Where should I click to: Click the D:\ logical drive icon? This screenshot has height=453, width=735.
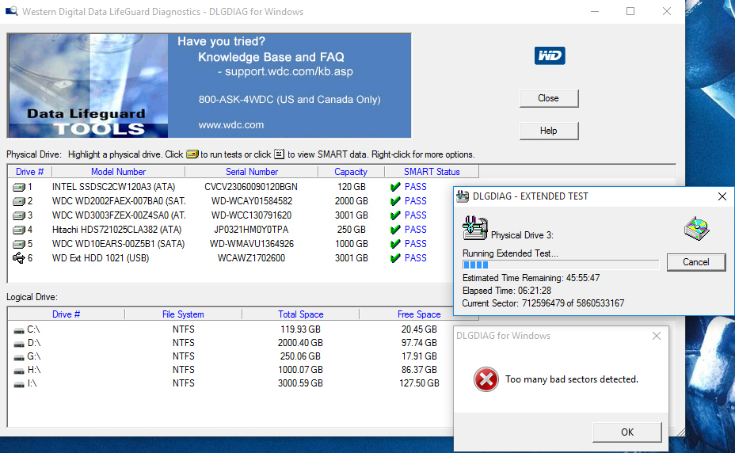coord(19,345)
